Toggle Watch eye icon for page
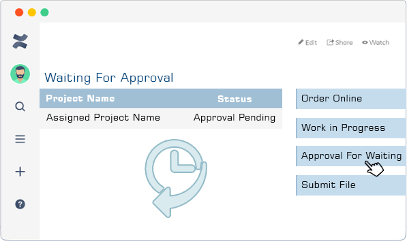The image size is (407, 248). (365, 42)
